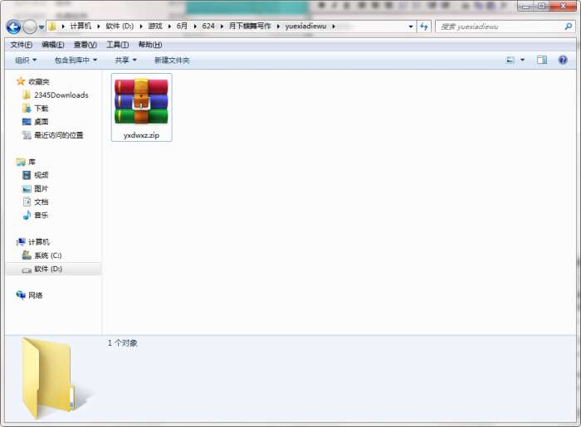Viewport: 581px width, 427px height.
Task: Open 2345Downloads in favorites
Action: [x=61, y=95]
